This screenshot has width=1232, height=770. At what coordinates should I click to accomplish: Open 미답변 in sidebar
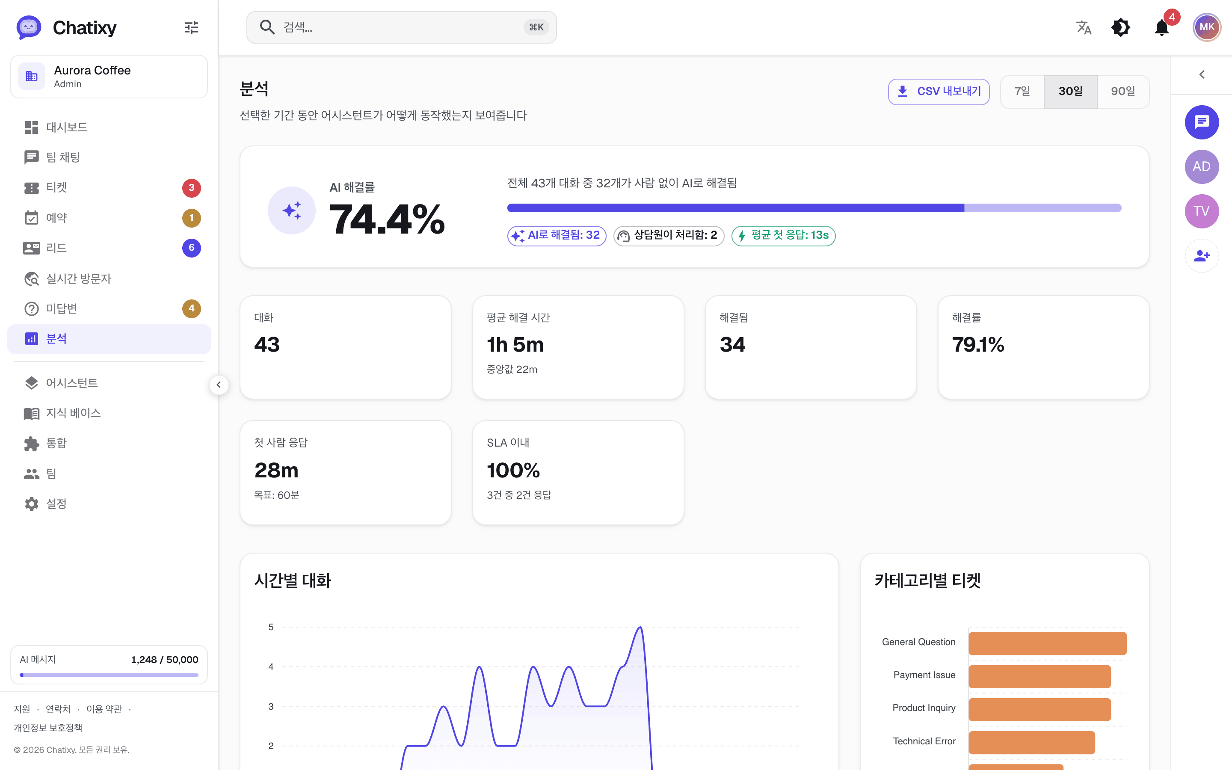click(x=109, y=308)
